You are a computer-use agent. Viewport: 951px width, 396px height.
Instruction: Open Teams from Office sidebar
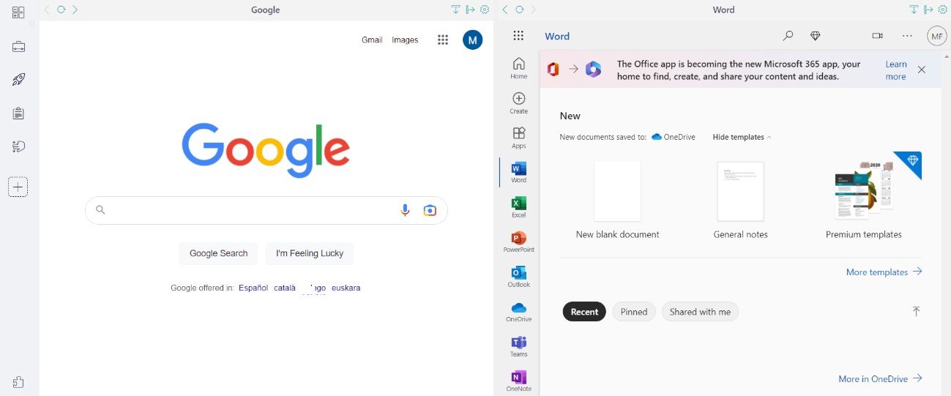click(x=518, y=346)
